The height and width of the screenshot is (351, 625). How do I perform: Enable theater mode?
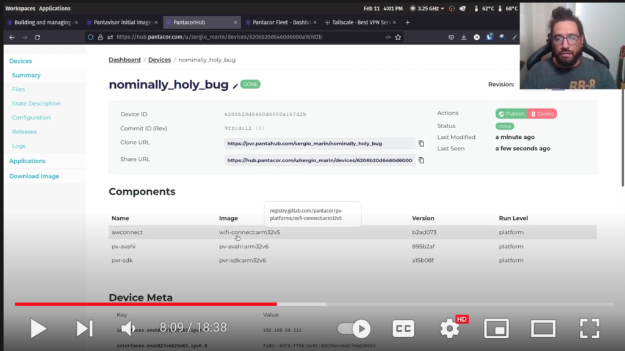coord(543,328)
